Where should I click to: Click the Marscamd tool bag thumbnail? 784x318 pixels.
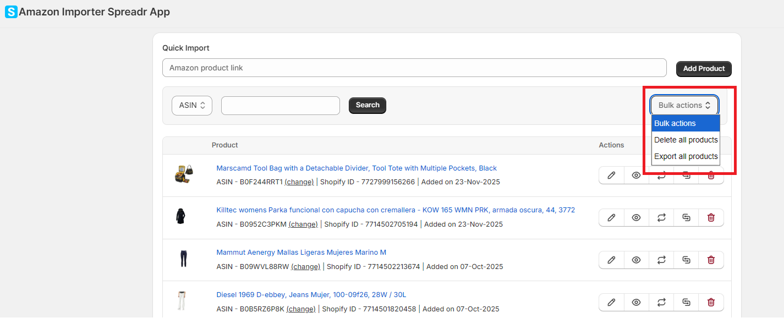[184, 174]
